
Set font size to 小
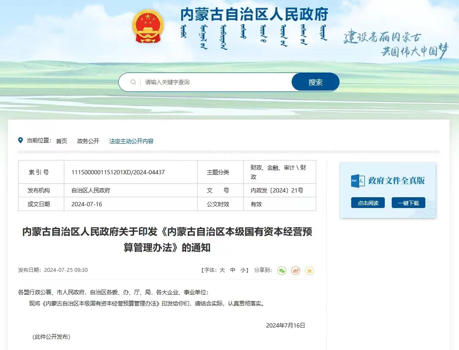pos(243,270)
